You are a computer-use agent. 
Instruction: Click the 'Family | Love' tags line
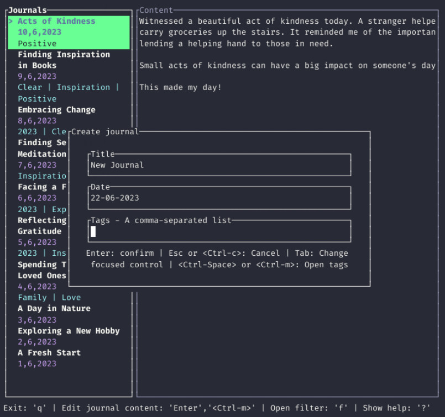pos(49,297)
